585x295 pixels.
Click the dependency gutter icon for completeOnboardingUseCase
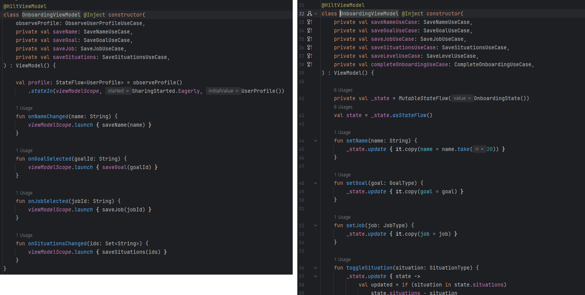click(309, 64)
